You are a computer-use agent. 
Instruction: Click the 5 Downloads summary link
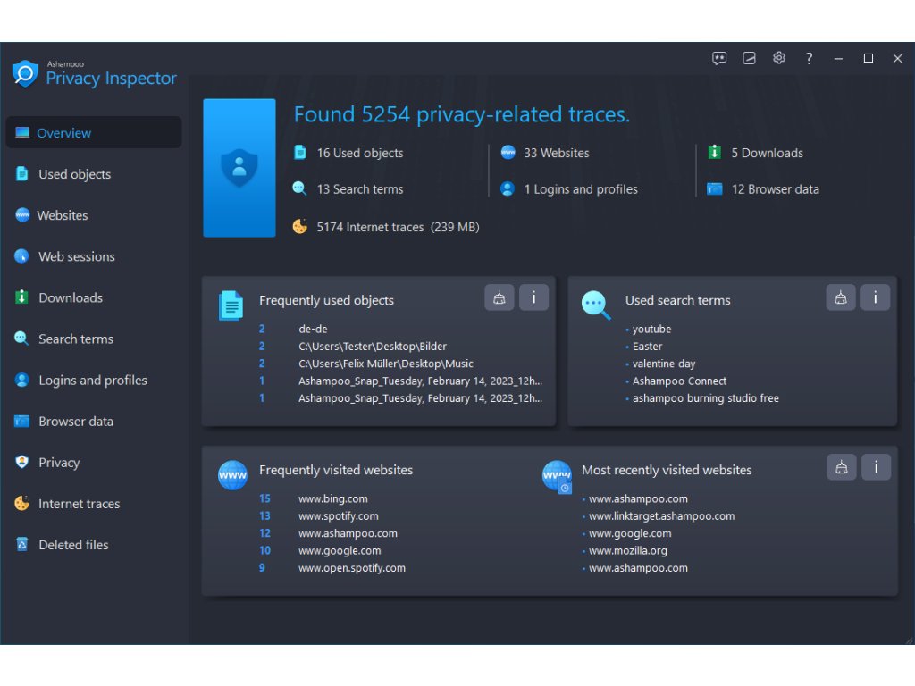click(x=766, y=153)
